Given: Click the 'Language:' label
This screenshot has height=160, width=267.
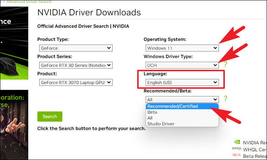Looking at the screenshot, I should coord(155,74).
